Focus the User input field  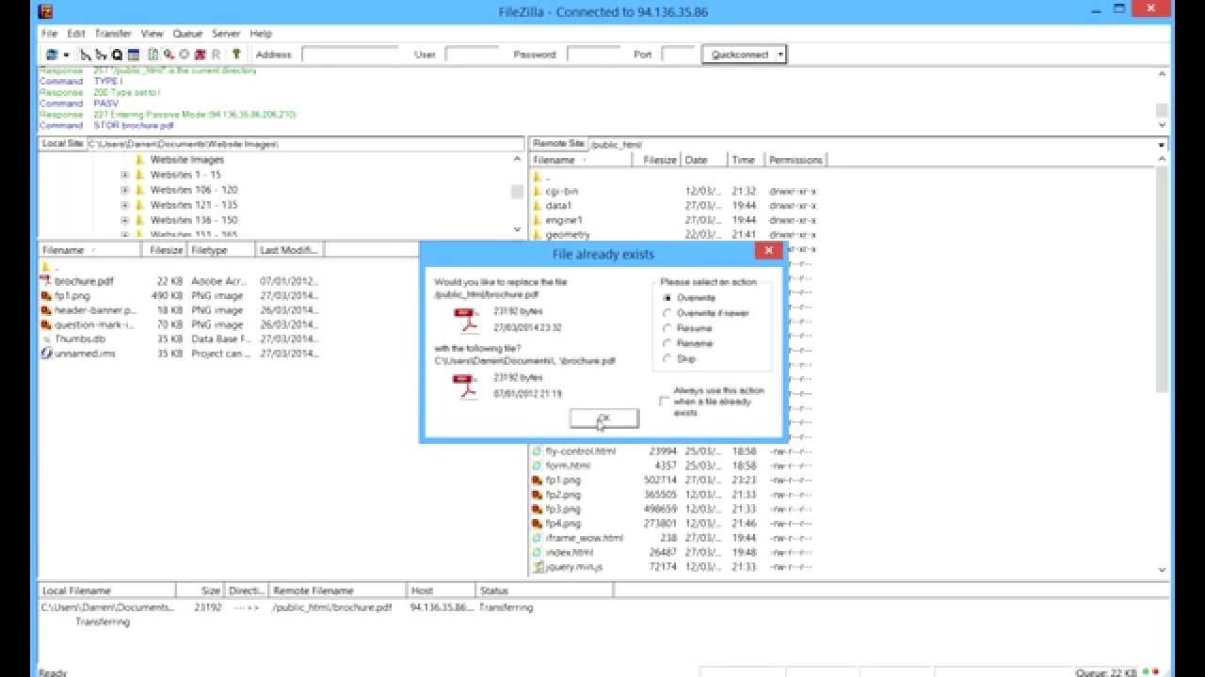click(472, 55)
